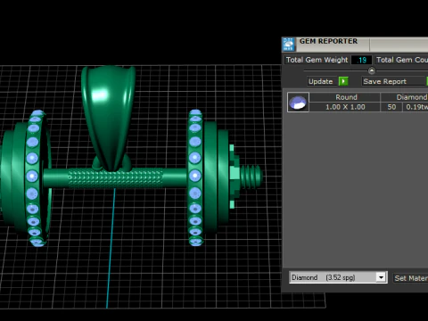Screen dimensions: 428x321
Task: Click the Update button
Action: pos(323,81)
